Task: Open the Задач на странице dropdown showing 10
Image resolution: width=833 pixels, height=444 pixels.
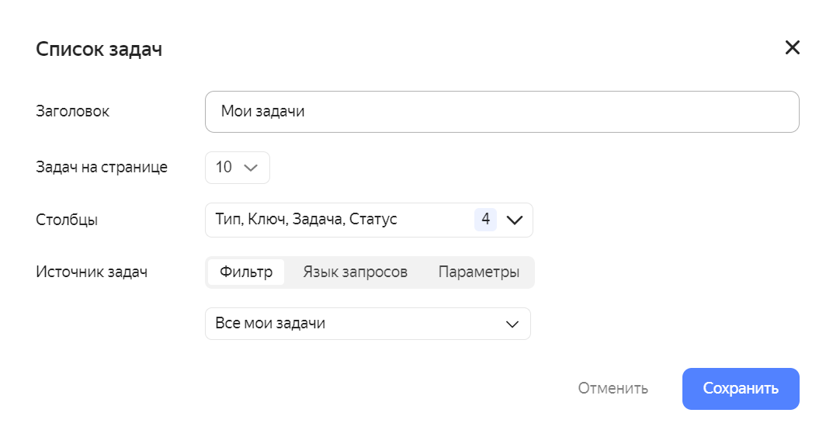Action: [237, 168]
